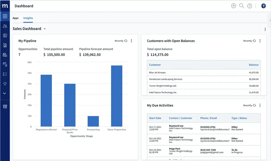The height and width of the screenshot is (161, 271).
Task: Open the Dashboard grid icon in sidebar
Action: tap(5, 16)
